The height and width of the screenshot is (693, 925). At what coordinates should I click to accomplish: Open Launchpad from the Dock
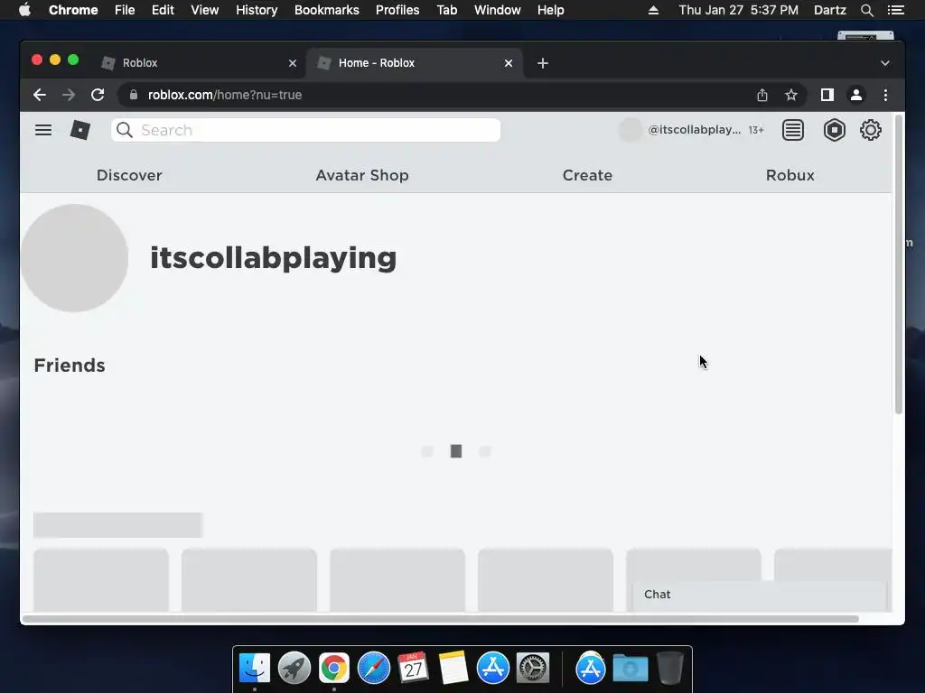click(294, 669)
